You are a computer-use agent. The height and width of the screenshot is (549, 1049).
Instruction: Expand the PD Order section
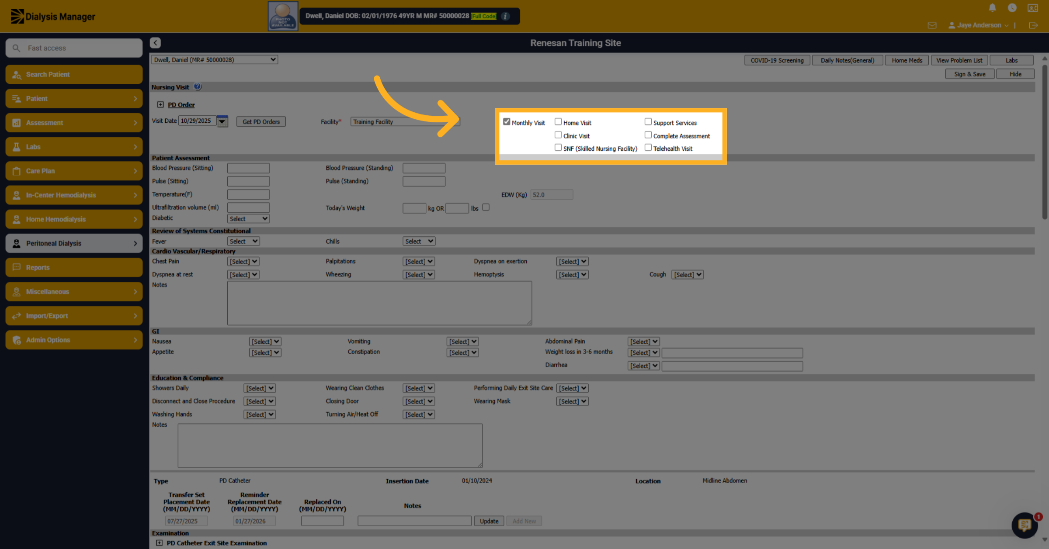pos(160,104)
